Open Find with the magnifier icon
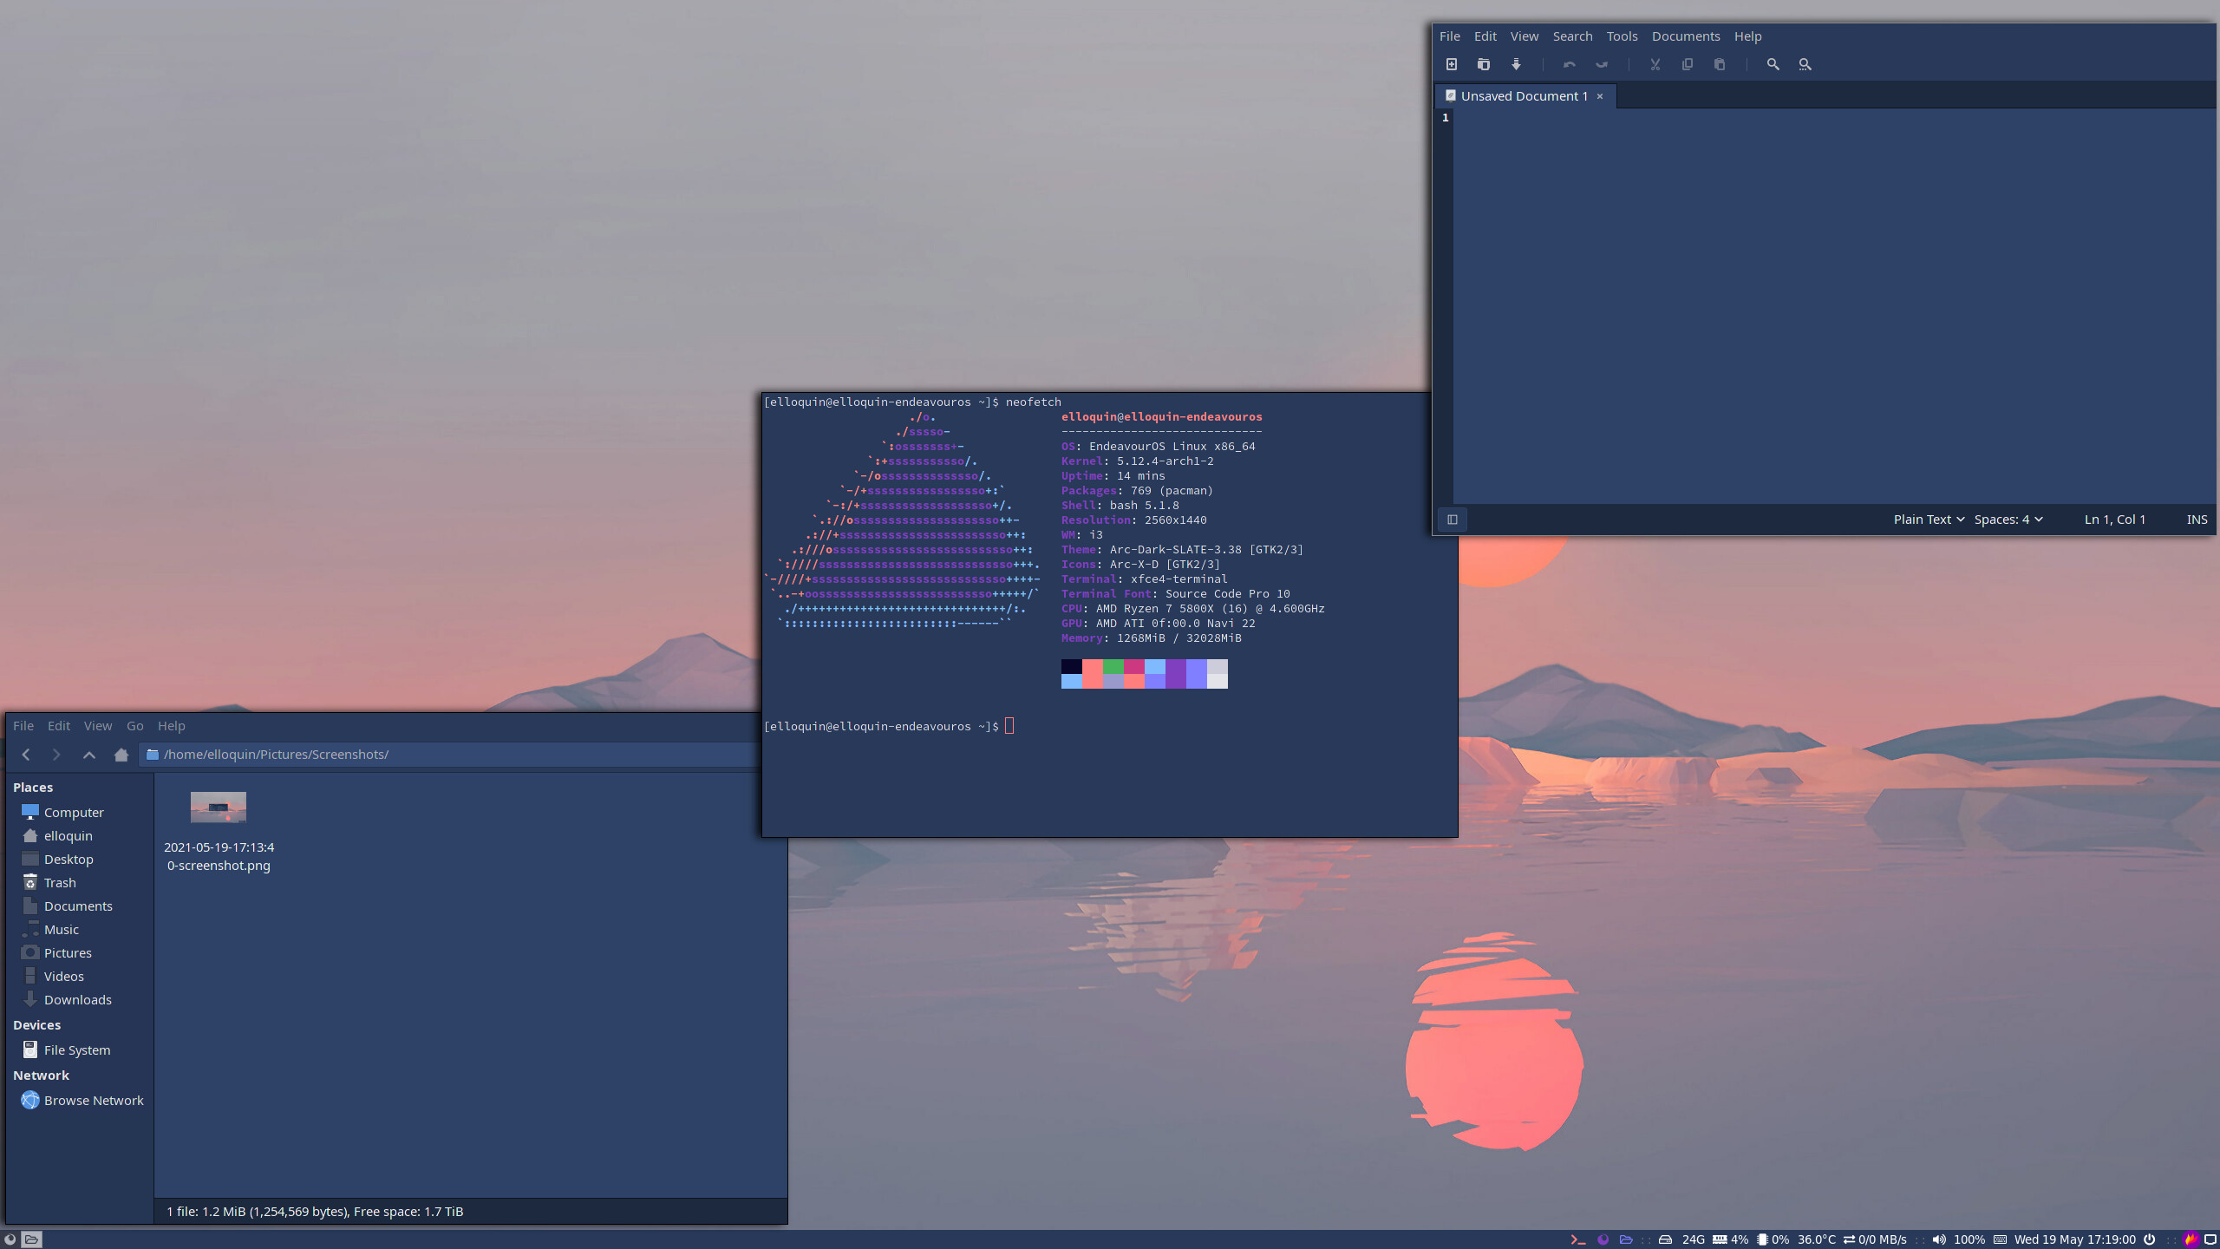 pos(1773,64)
